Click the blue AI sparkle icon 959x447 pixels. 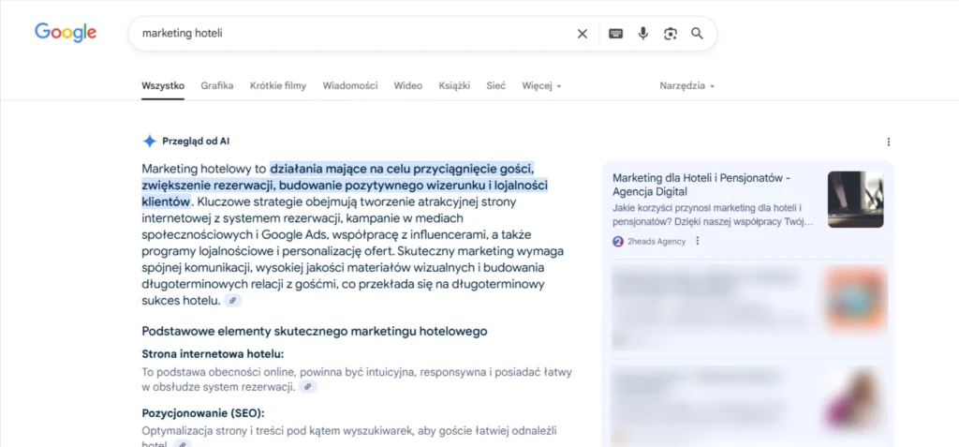(150, 142)
